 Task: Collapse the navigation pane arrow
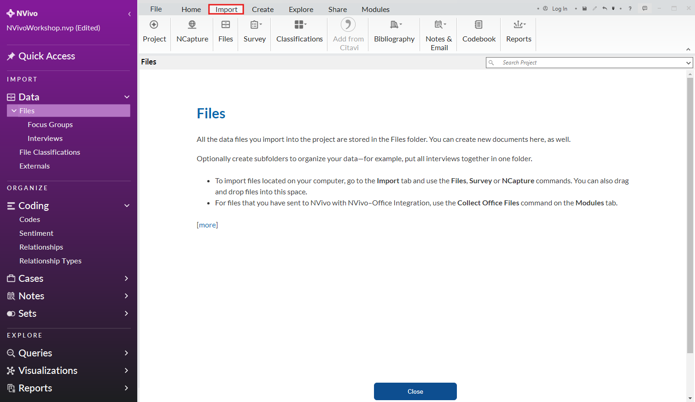[x=129, y=14]
